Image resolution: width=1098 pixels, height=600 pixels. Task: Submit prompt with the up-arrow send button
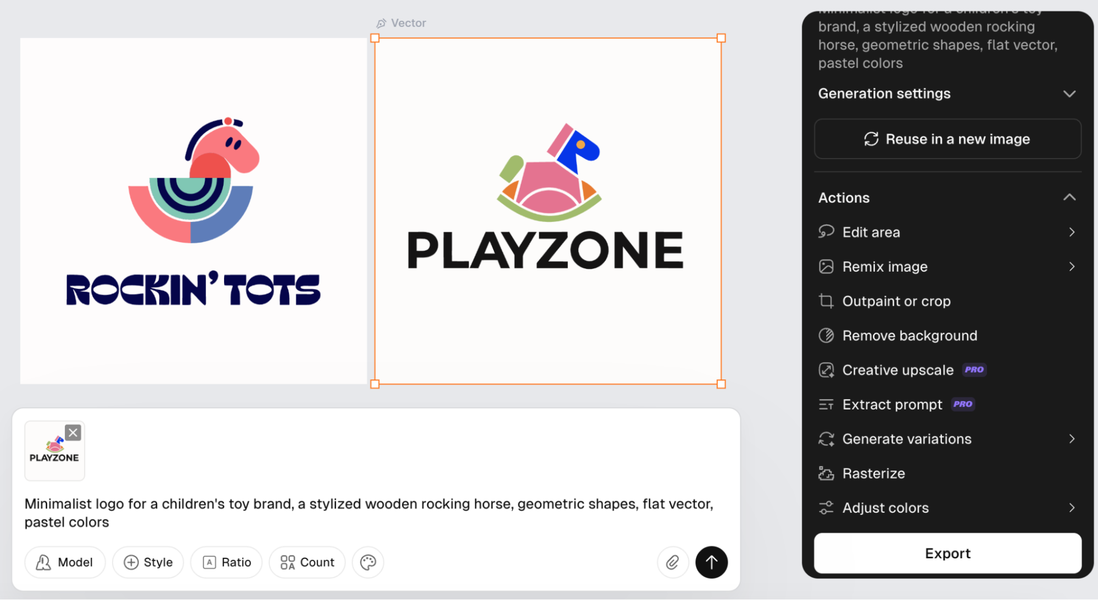pos(711,562)
